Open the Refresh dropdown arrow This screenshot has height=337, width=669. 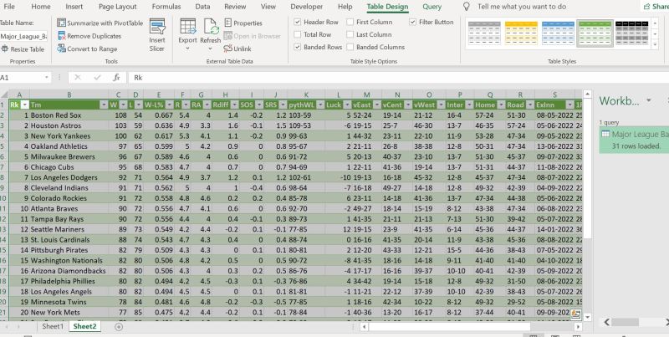[211, 49]
